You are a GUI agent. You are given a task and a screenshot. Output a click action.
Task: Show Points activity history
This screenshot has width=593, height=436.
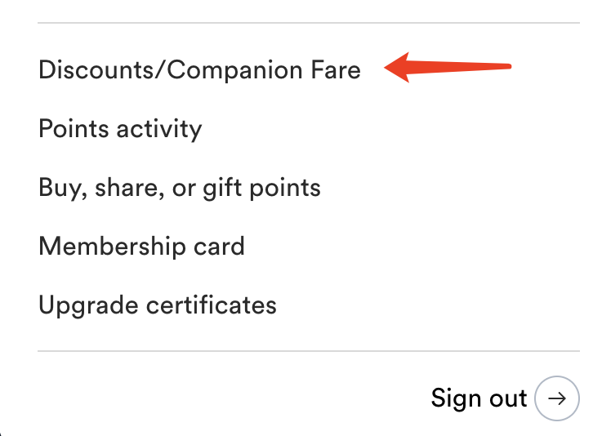click(120, 129)
